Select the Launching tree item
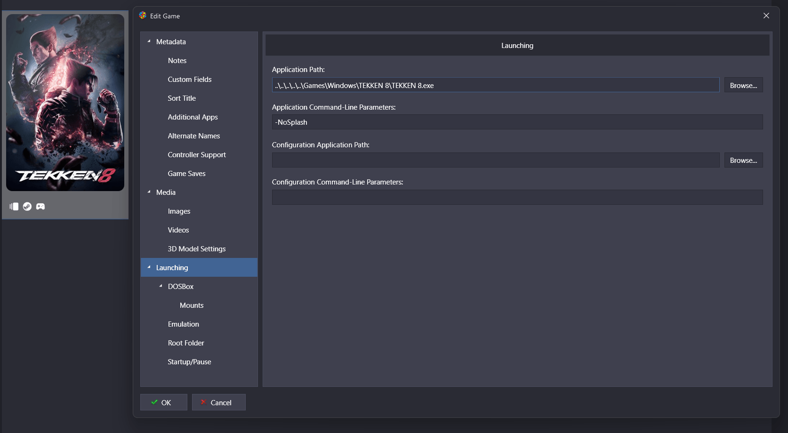The width and height of the screenshot is (788, 433). click(199, 267)
